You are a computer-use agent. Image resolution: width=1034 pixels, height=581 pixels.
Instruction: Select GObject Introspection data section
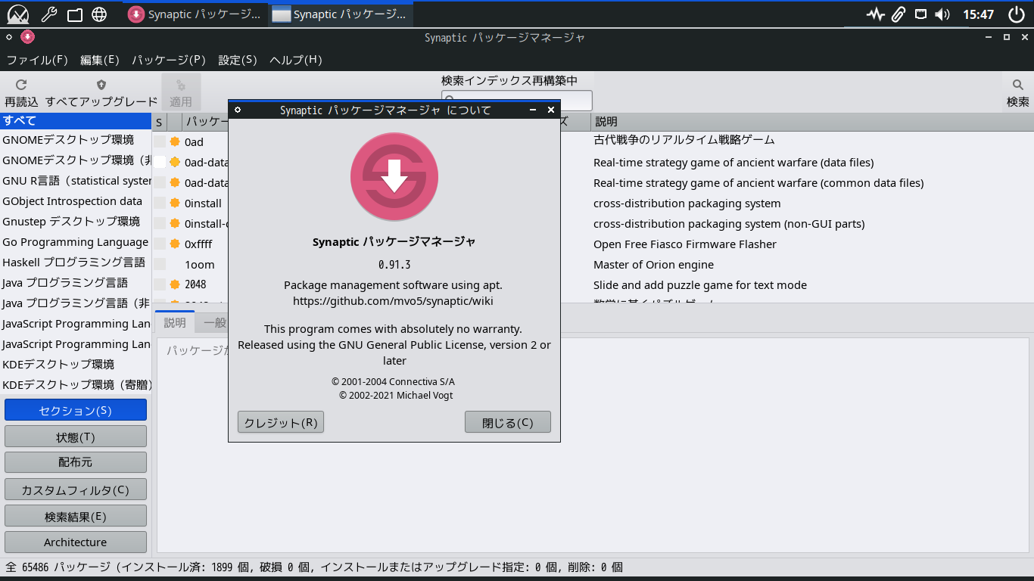coord(76,201)
